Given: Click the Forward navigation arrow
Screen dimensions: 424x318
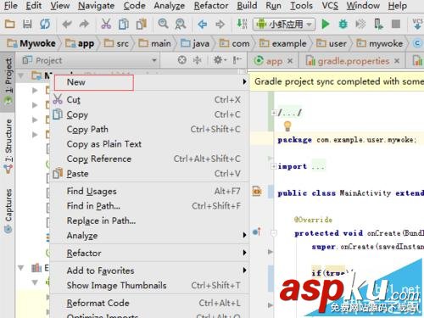Looking at the screenshot, I should pyautogui.click(x=220, y=25).
